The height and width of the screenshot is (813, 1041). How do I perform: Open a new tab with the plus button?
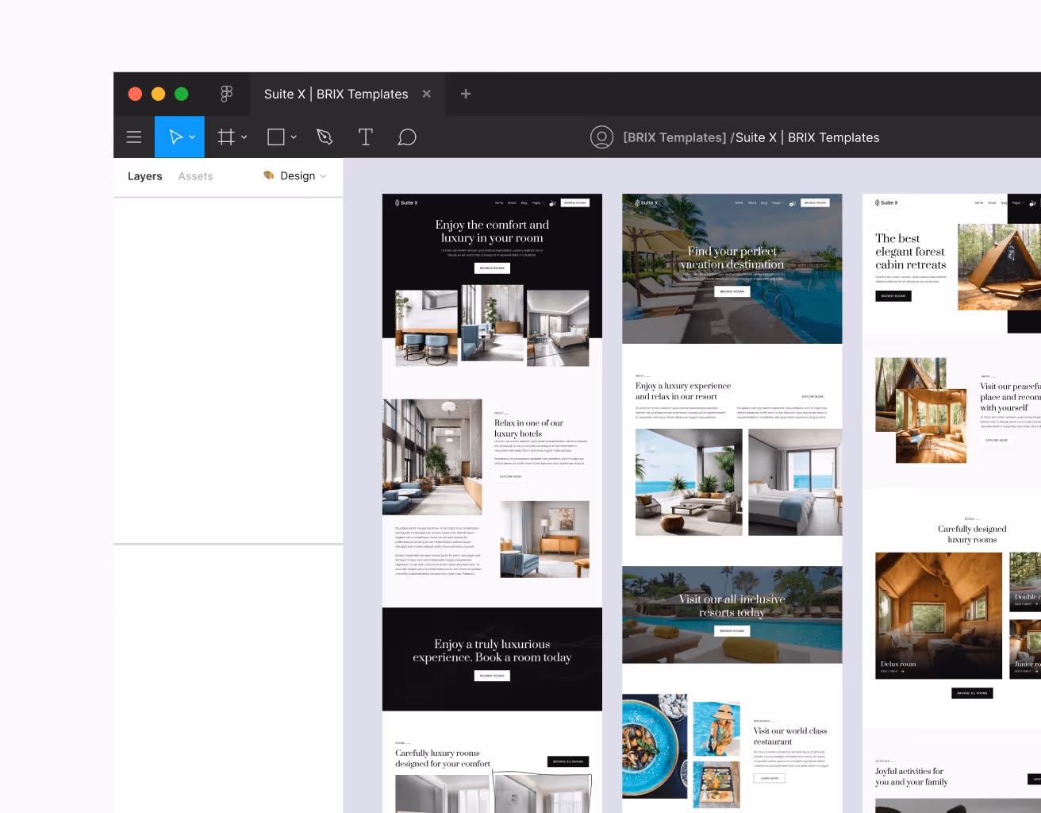[x=466, y=94]
